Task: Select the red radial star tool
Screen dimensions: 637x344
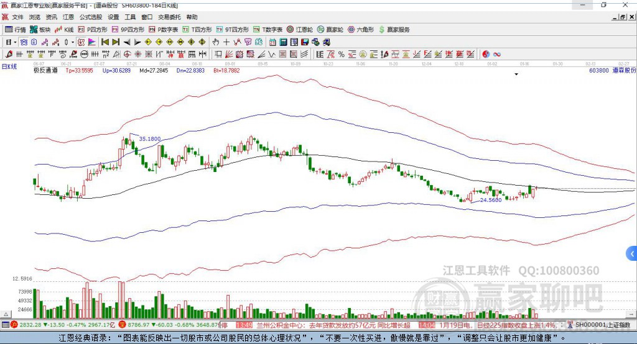Action: (137, 54)
